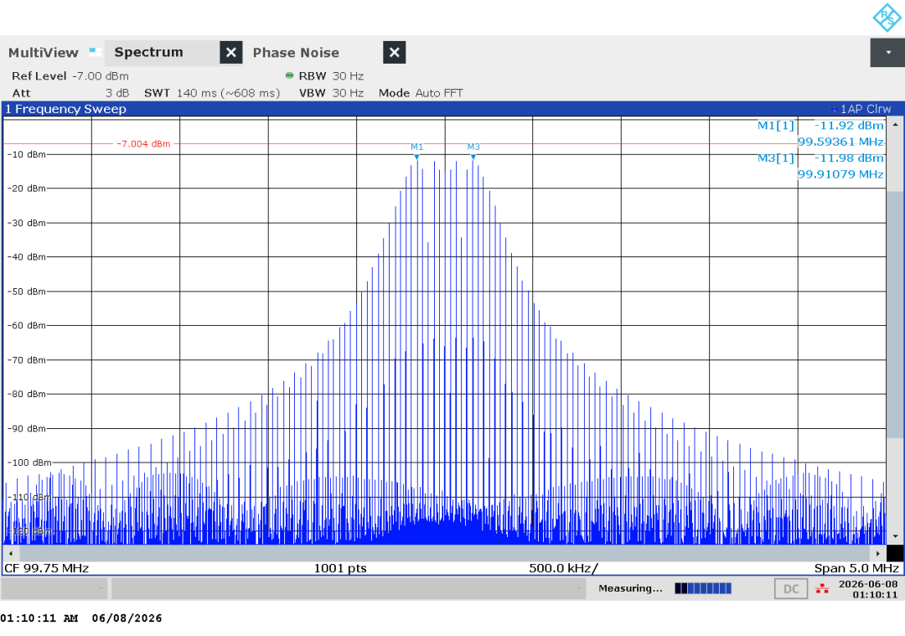Click the scroll down arrow at graph right
Image resolution: width=905 pixels, height=636 pixels.
tap(895, 537)
